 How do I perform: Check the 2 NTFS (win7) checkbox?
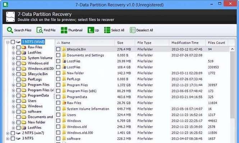(13, 133)
